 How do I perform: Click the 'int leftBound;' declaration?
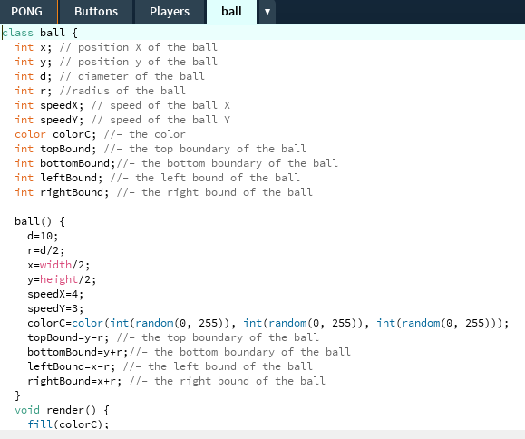(x=59, y=178)
